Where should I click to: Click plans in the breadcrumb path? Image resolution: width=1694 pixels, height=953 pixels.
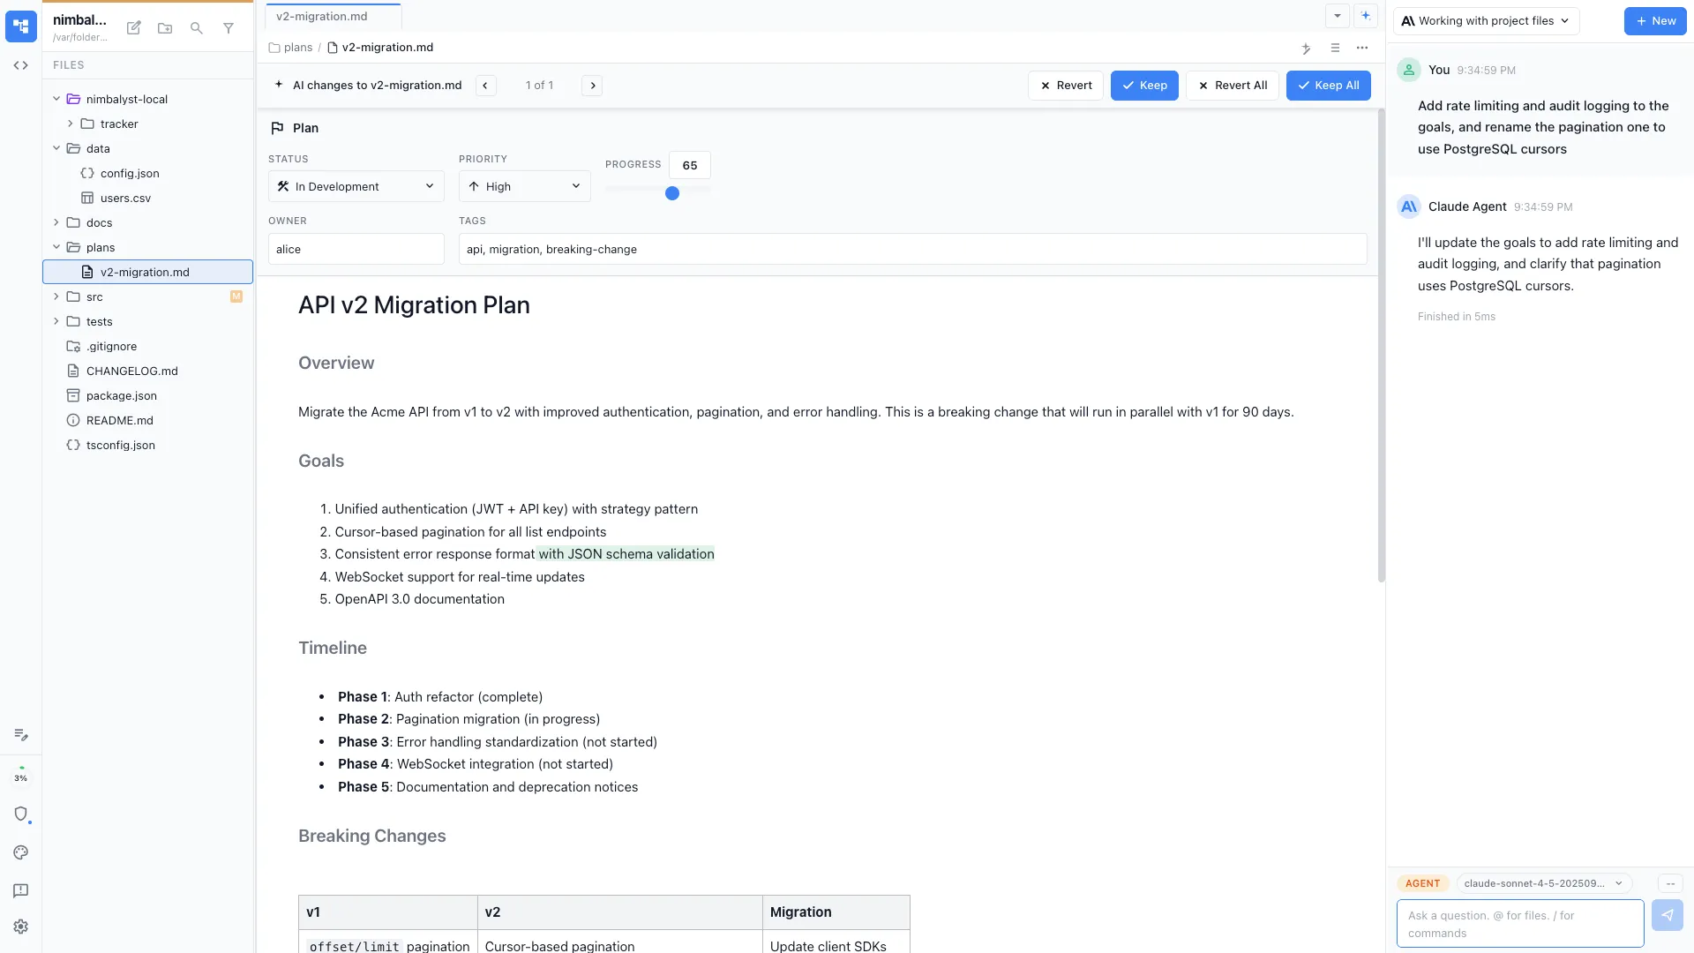tap(297, 47)
